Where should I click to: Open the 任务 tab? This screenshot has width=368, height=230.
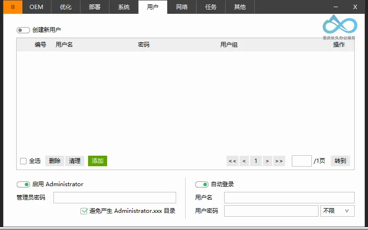211,7
